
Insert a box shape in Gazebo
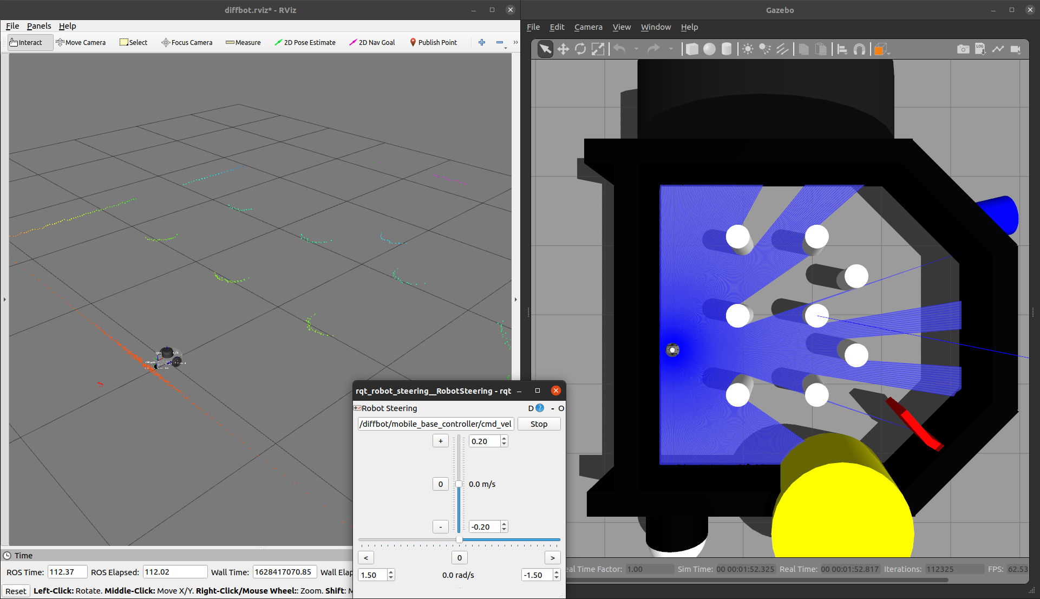pyautogui.click(x=691, y=49)
